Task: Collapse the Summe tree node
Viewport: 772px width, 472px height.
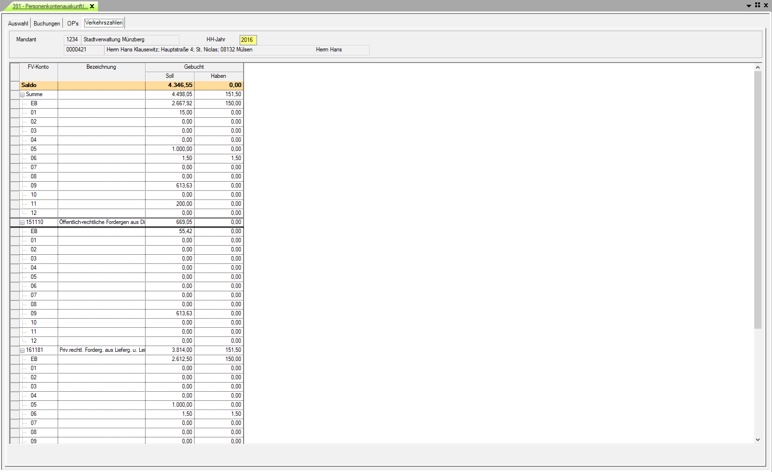Action: [22, 95]
